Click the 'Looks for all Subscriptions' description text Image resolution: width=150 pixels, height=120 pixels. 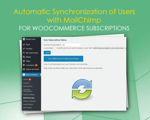click(x=66, y=64)
